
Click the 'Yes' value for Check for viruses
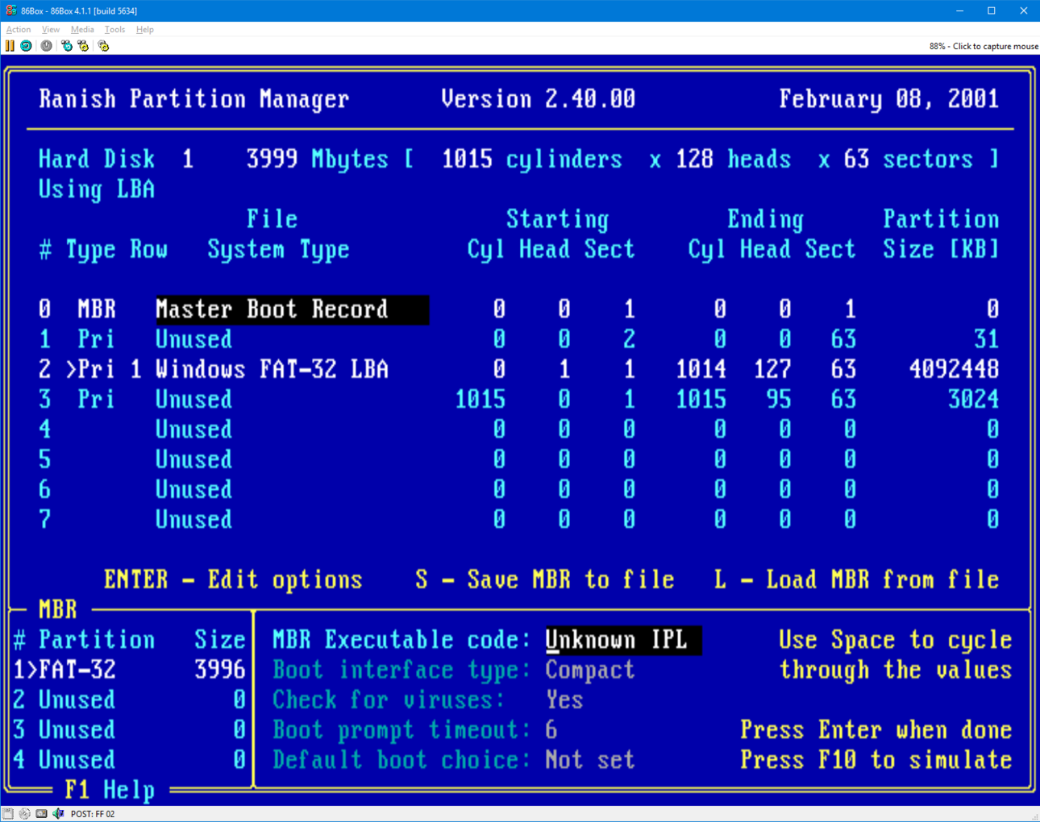(564, 700)
